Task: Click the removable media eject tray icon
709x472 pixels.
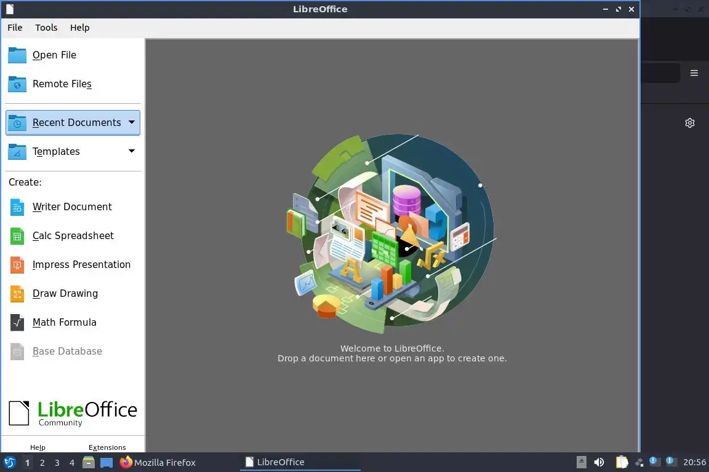Action: pos(582,462)
